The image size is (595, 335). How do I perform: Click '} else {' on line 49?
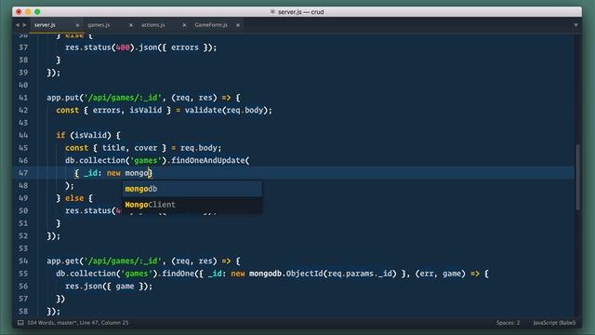pyautogui.click(x=74, y=198)
